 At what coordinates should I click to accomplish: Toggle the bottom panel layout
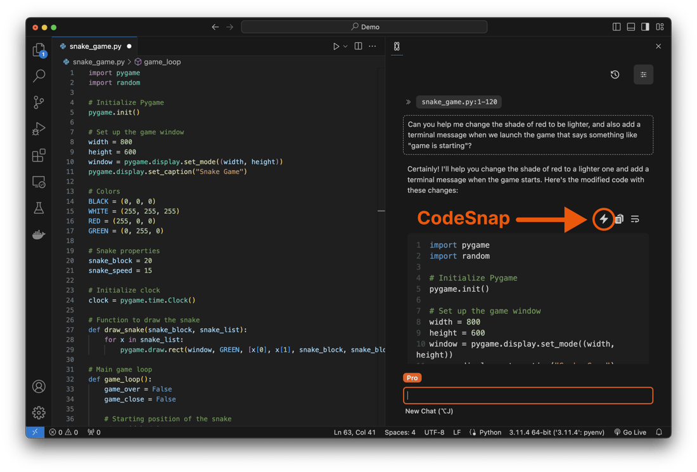click(630, 27)
